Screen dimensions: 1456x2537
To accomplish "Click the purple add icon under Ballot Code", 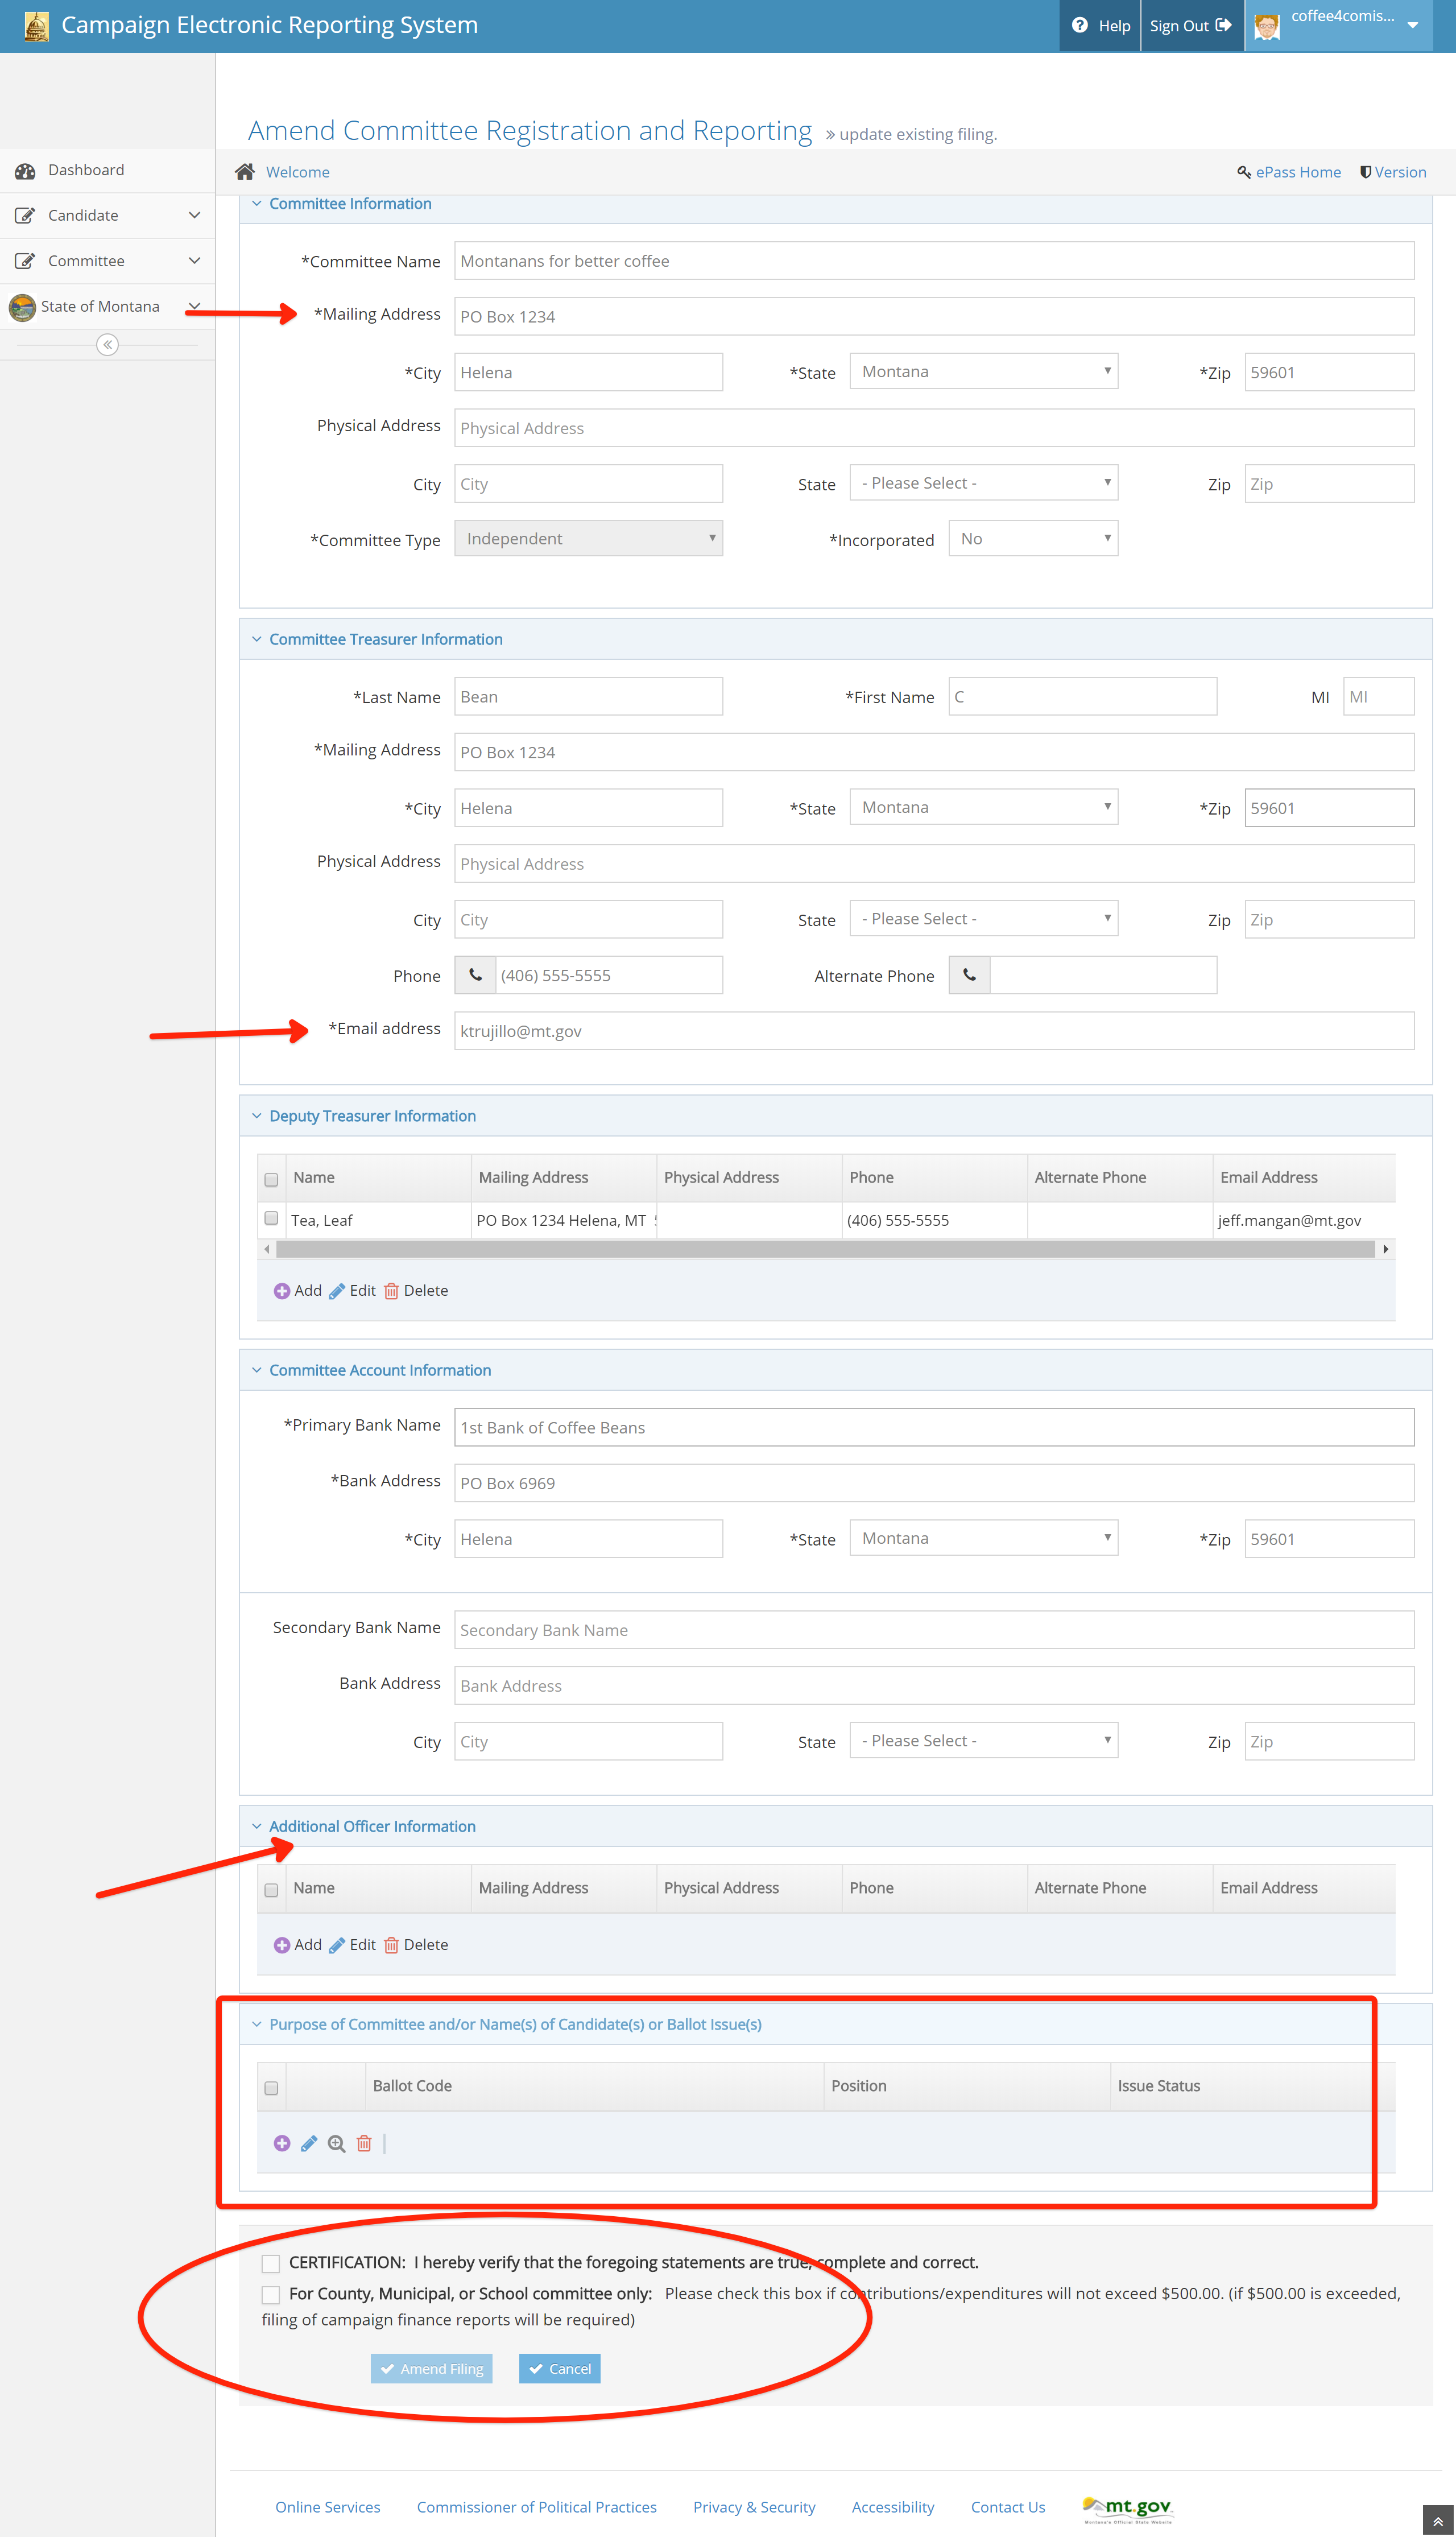I will coord(282,2143).
